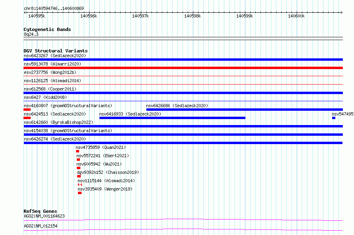354x235 pixels.
Task: Select the magenta AGO2|NM_001164623 transcript line
Action: pyautogui.click(x=183, y=220)
